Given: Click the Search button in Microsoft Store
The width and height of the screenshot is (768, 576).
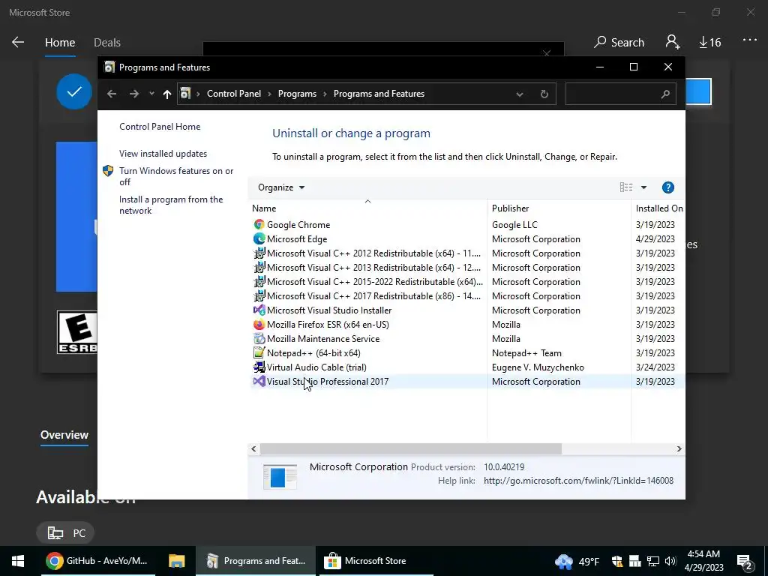Looking at the screenshot, I should [619, 43].
